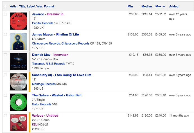Open The Gaturs green label thumbnail
The image size is (194, 133).
coord(19,102)
